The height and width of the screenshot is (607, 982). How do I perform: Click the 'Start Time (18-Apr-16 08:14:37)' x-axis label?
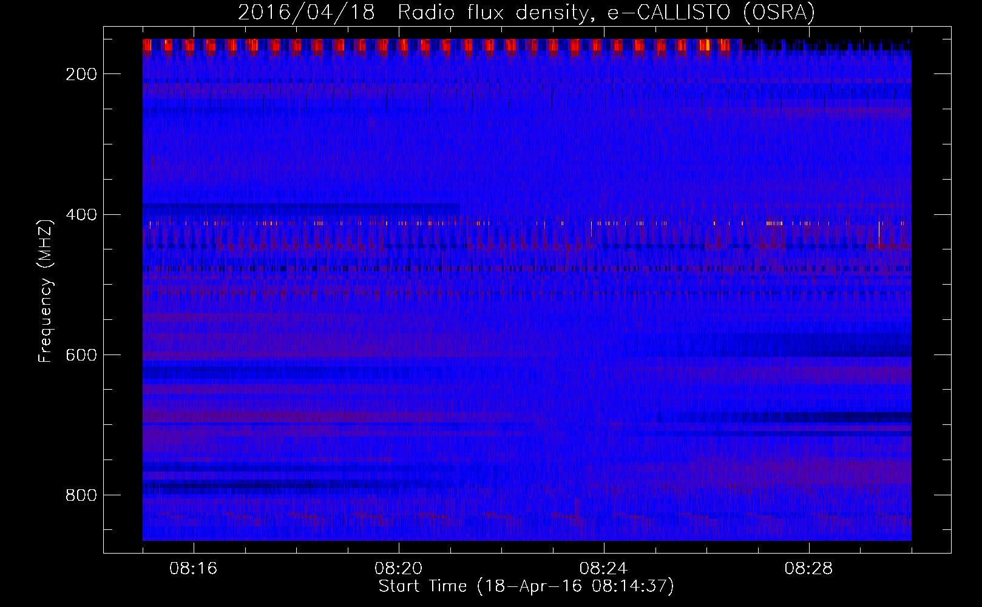(526, 586)
